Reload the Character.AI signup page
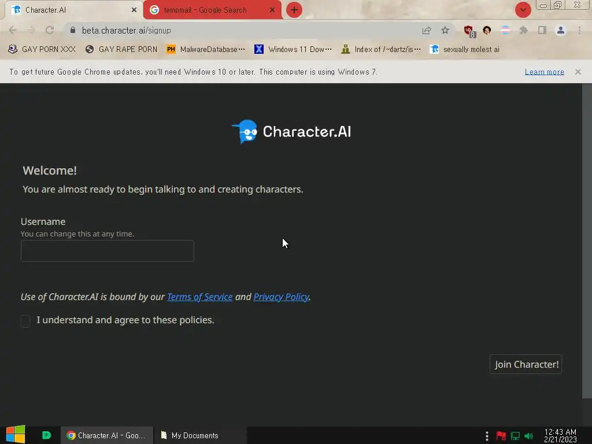This screenshot has height=444, width=592. (x=50, y=30)
